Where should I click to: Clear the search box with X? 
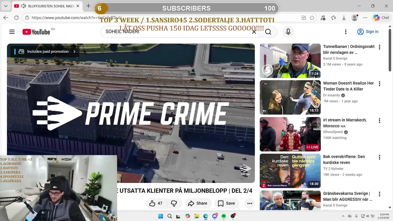pyautogui.click(x=254, y=32)
